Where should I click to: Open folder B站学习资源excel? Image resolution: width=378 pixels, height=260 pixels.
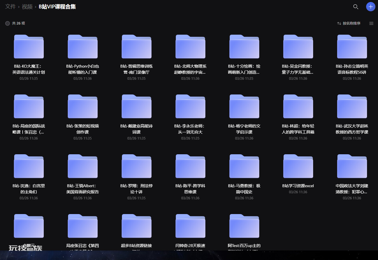click(298, 166)
